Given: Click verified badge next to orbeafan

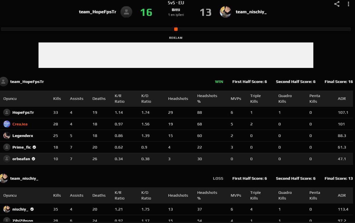Looking at the screenshot, I should click(33, 159).
